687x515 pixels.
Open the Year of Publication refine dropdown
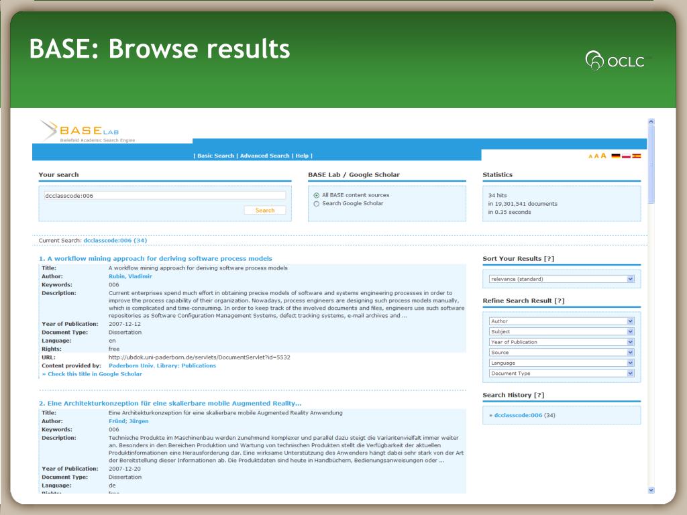point(562,342)
